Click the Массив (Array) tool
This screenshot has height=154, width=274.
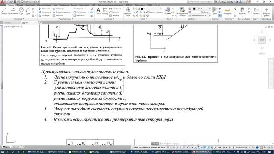(x=78, y=15)
